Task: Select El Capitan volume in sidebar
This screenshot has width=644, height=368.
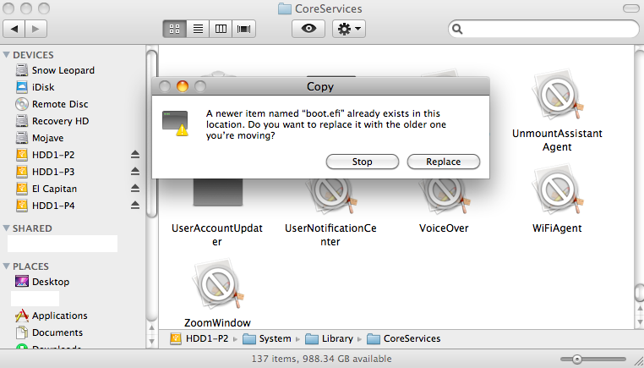Action: [46, 189]
